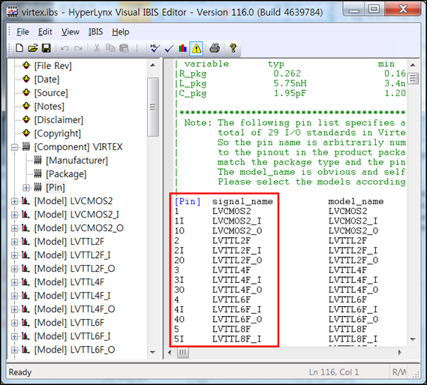The width and height of the screenshot is (427, 385).
Task: Select [Model] LVTTL4F_I in the tree
Action: (x=72, y=296)
